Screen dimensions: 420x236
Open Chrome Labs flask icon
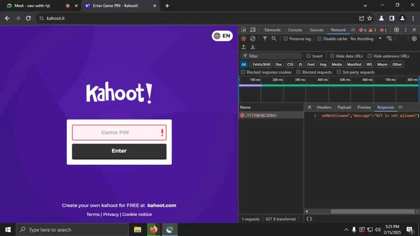tap(381, 18)
